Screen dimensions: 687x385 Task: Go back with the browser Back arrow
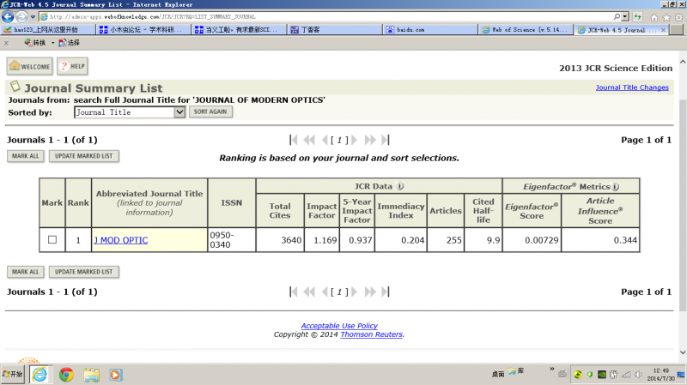pyautogui.click(x=8, y=16)
